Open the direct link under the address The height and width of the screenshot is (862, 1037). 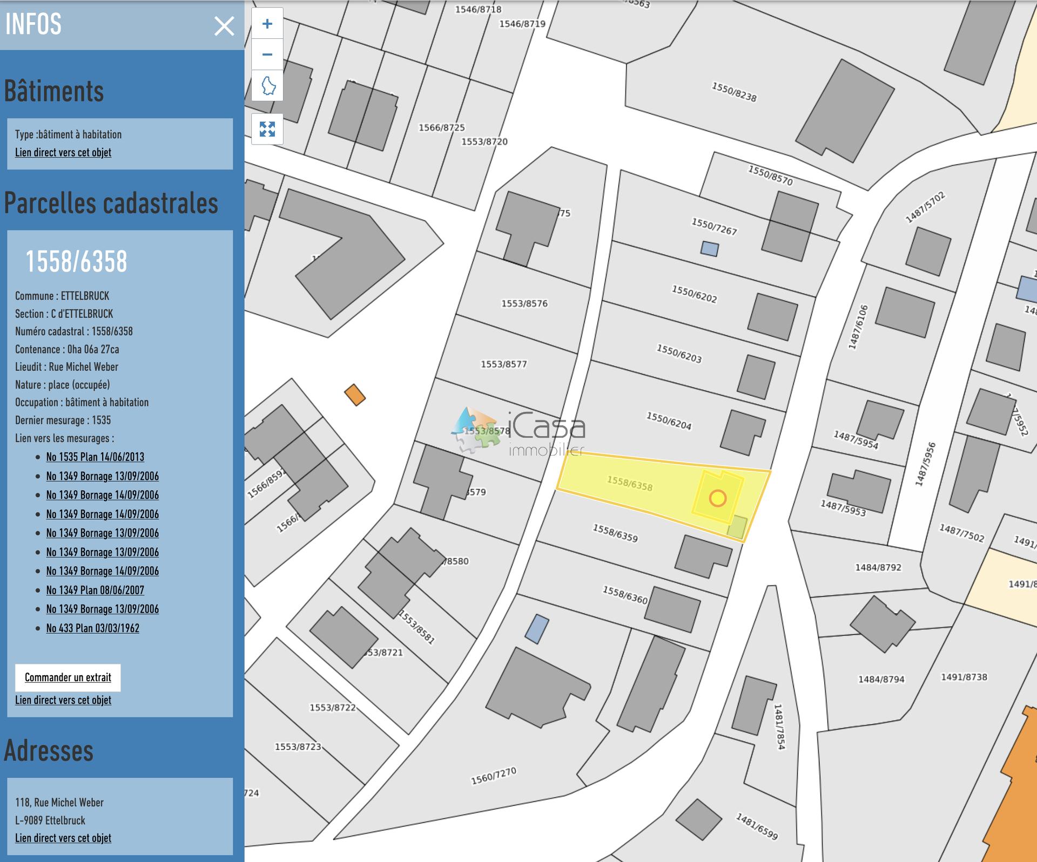[63, 838]
